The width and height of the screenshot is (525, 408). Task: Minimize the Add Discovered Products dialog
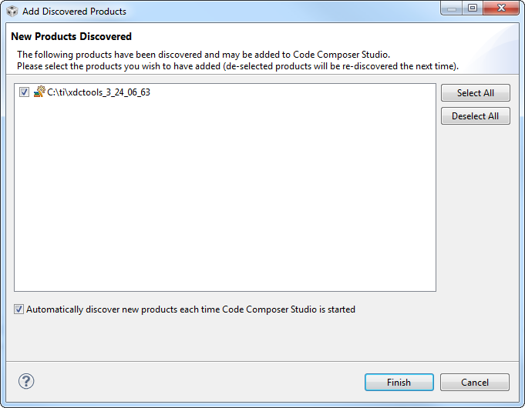tap(451, 8)
